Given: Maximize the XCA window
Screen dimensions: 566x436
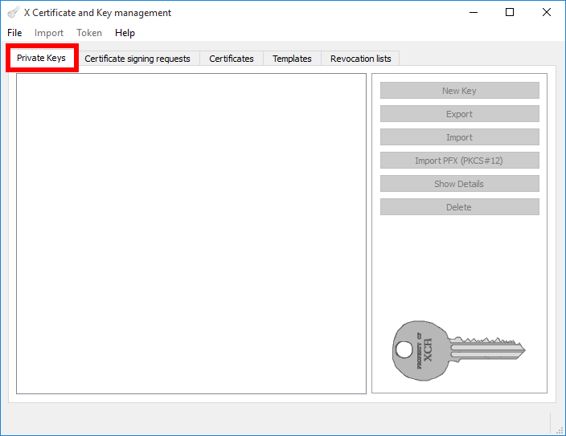Looking at the screenshot, I should [510, 13].
